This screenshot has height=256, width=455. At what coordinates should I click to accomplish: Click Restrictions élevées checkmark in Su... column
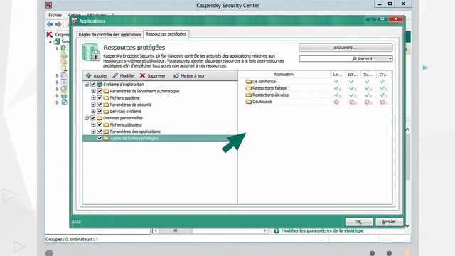tap(367, 95)
